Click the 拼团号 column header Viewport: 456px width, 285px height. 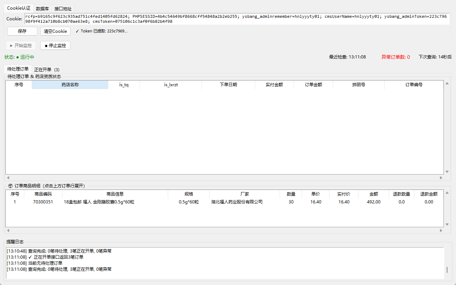click(x=359, y=85)
